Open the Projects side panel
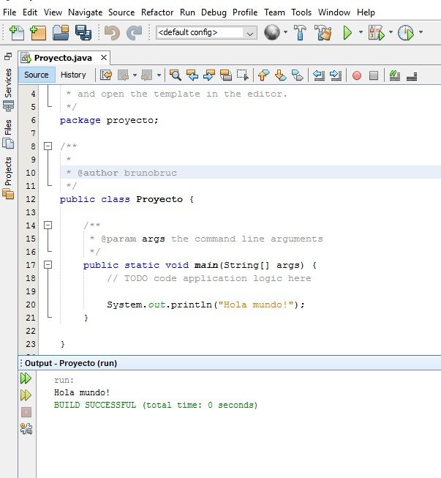Image resolution: width=441 pixels, height=478 pixels. tap(8, 172)
